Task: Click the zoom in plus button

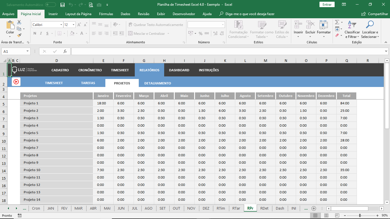Action: pyautogui.click(x=377, y=216)
